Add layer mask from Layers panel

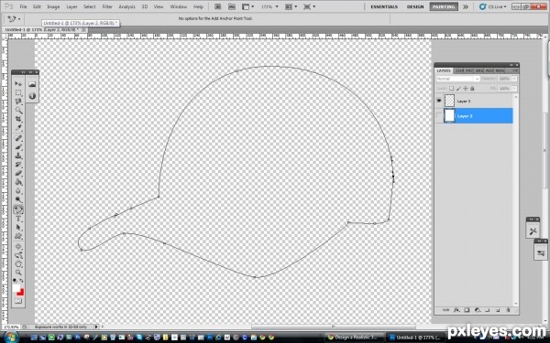coord(467,310)
